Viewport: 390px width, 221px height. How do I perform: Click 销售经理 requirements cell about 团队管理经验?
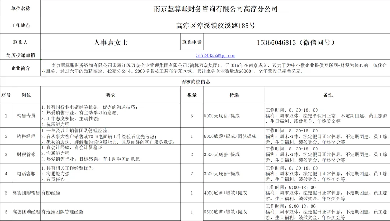[110, 136]
